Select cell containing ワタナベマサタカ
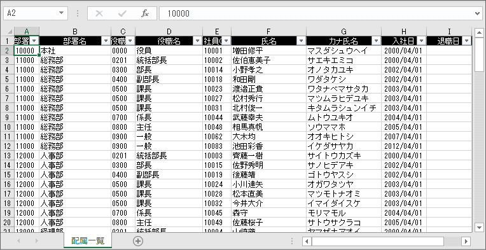This screenshot has width=486, height=250. pos(344,89)
